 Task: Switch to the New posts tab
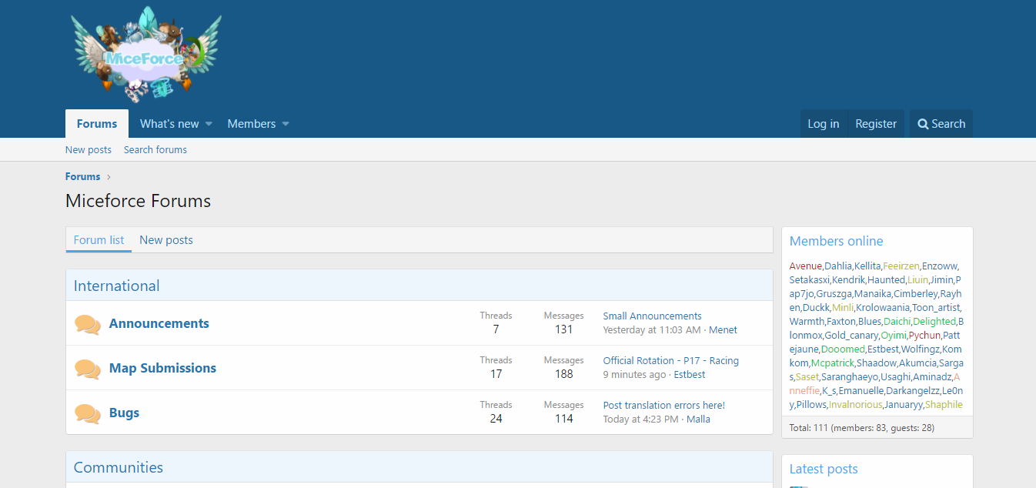pos(166,240)
